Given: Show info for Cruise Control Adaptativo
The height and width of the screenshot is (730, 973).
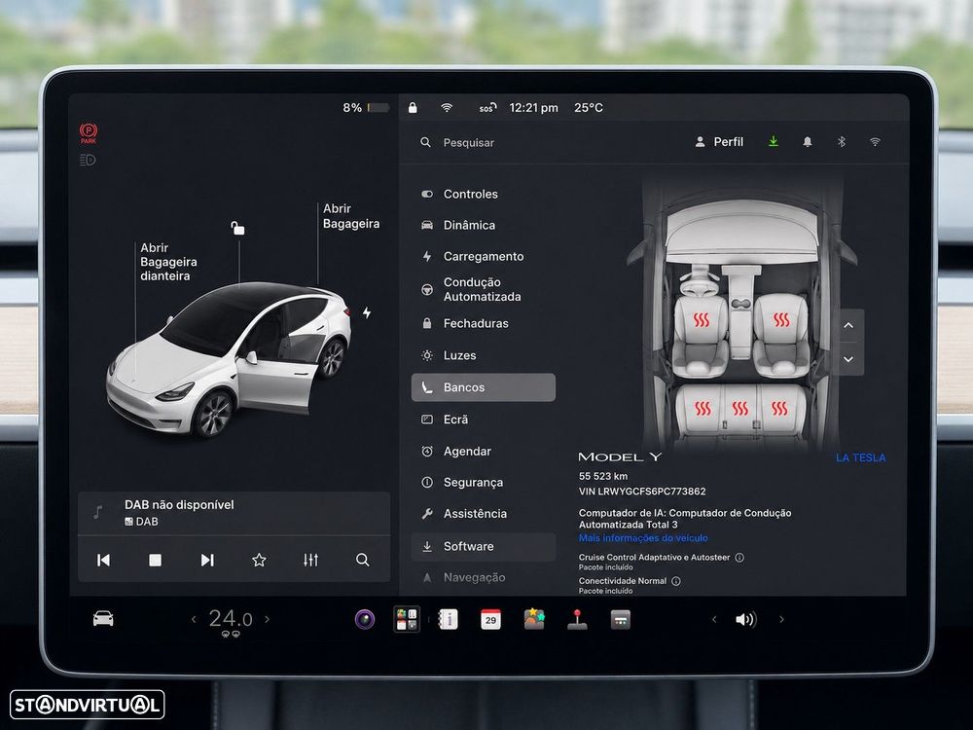Looking at the screenshot, I should click(x=739, y=558).
